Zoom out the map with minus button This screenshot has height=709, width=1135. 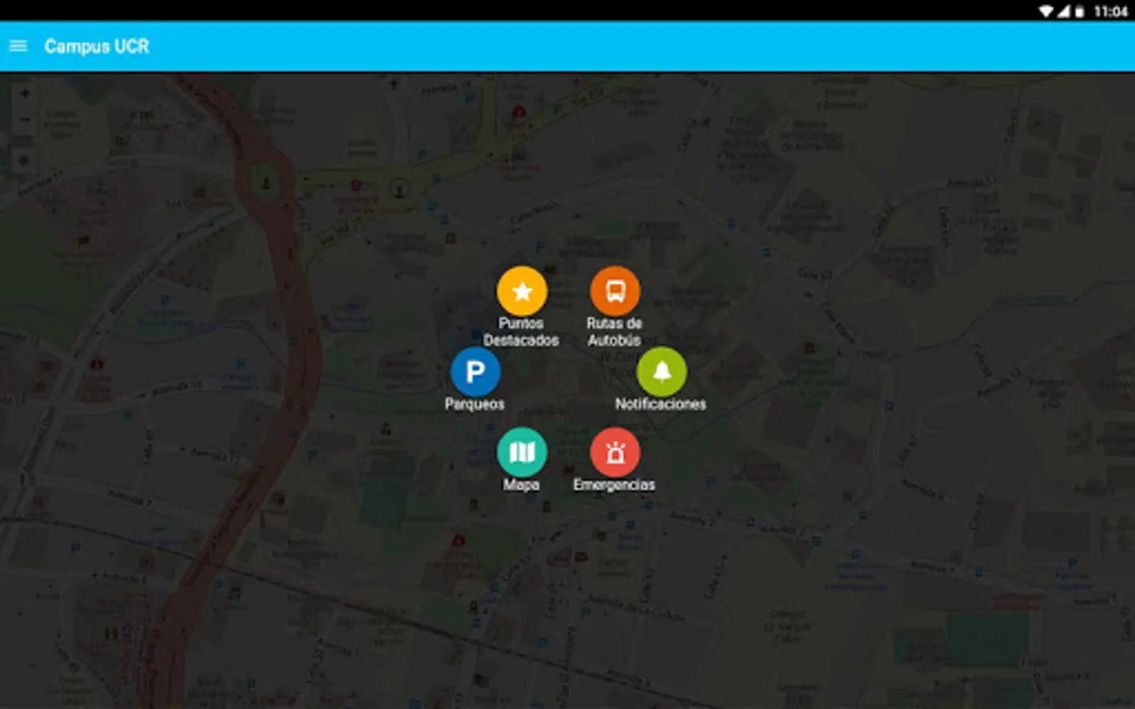(x=24, y=120)
